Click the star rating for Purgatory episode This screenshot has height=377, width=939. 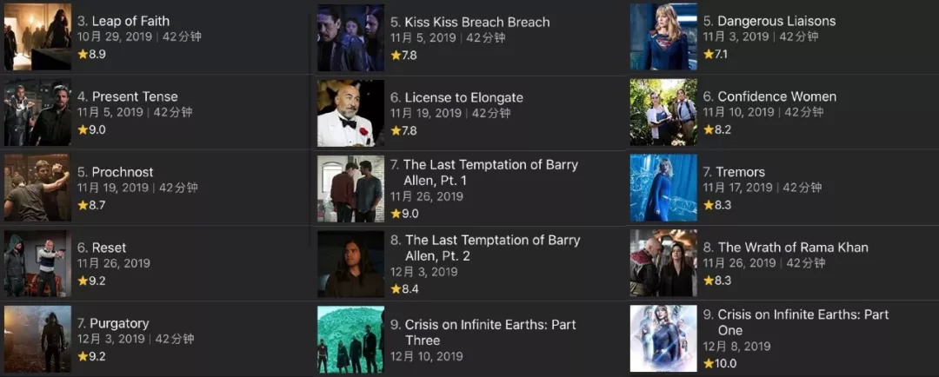point(91,356)
